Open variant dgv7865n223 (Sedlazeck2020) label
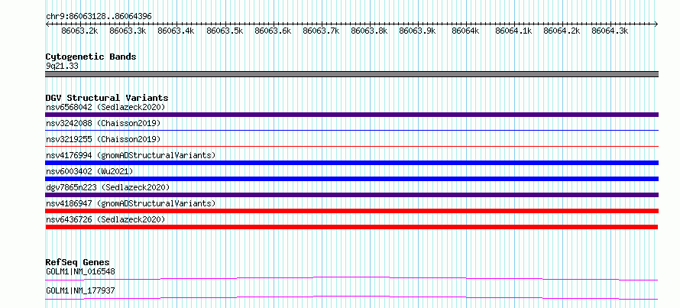The width and height of the screenshot is (680, 308). (x=108, y=187)
